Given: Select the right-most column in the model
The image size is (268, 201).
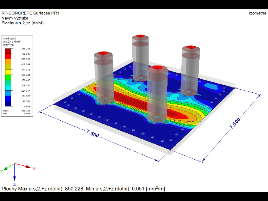Looking at the screenshot, I should [x=190, y=70].
